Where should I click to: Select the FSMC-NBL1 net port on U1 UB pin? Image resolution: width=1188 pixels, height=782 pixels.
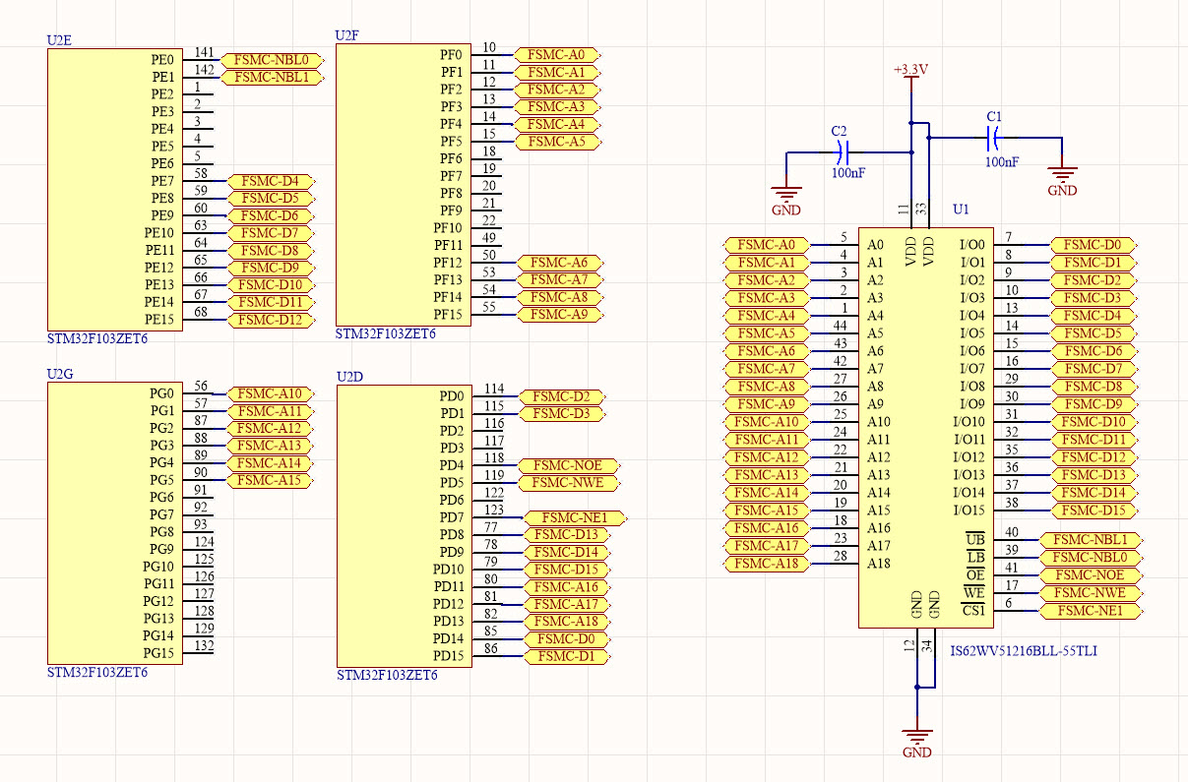coord(1093,540)
